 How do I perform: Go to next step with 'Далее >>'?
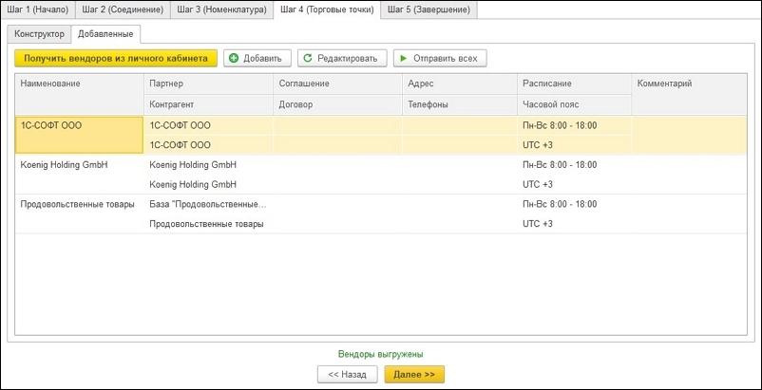tap(414, 375)
